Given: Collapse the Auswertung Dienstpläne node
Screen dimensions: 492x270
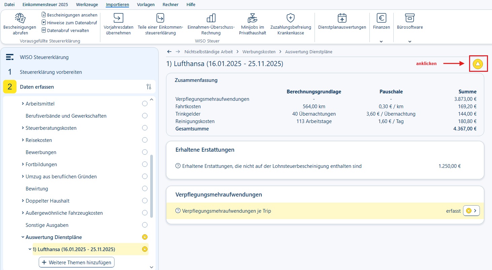Looking at the screenshot, I should (x=23, y=237).
